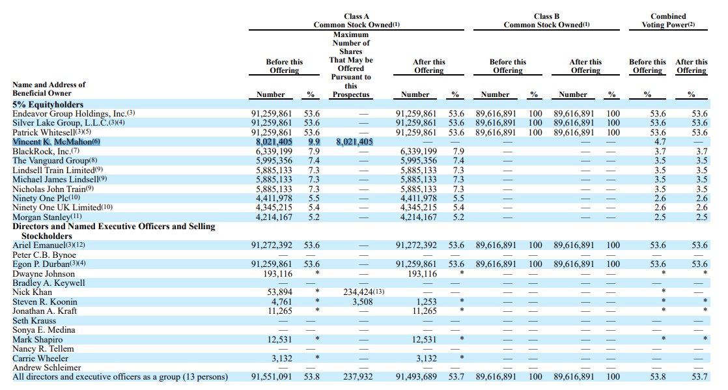Screen dimensions: 728x390
Task: Click the Name and Address of Beneficial Owner header
Action: coord(49,89)
